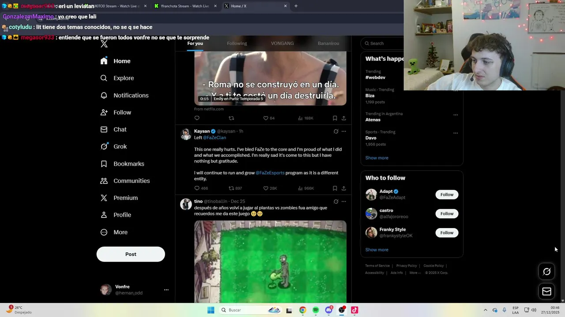Click the X search field
Viewport: 565px width, 317px height.
click(x=383, y=43)
